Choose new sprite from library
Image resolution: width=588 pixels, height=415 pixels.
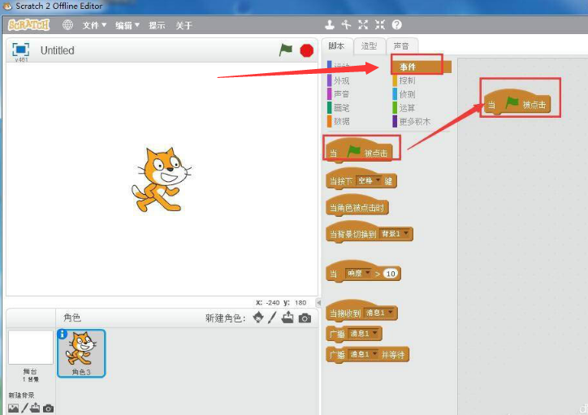pyautogui.click(x=258, y=318)
